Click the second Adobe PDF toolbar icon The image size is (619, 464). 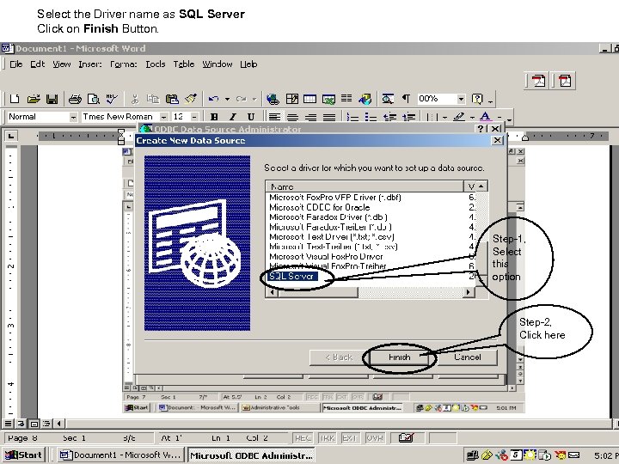click(565, 81)
